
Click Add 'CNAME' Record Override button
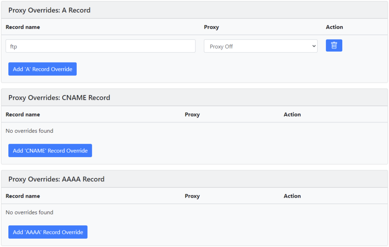pyautogui.click(x=50, y=150)
